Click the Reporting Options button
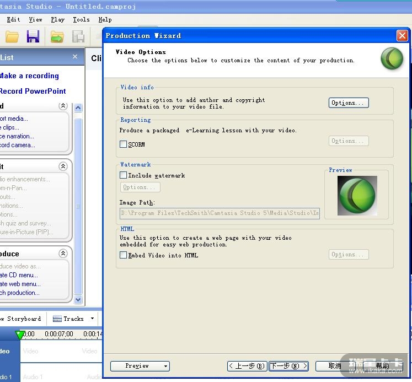The width and height of the screenshot is (412, 382). 349,141
